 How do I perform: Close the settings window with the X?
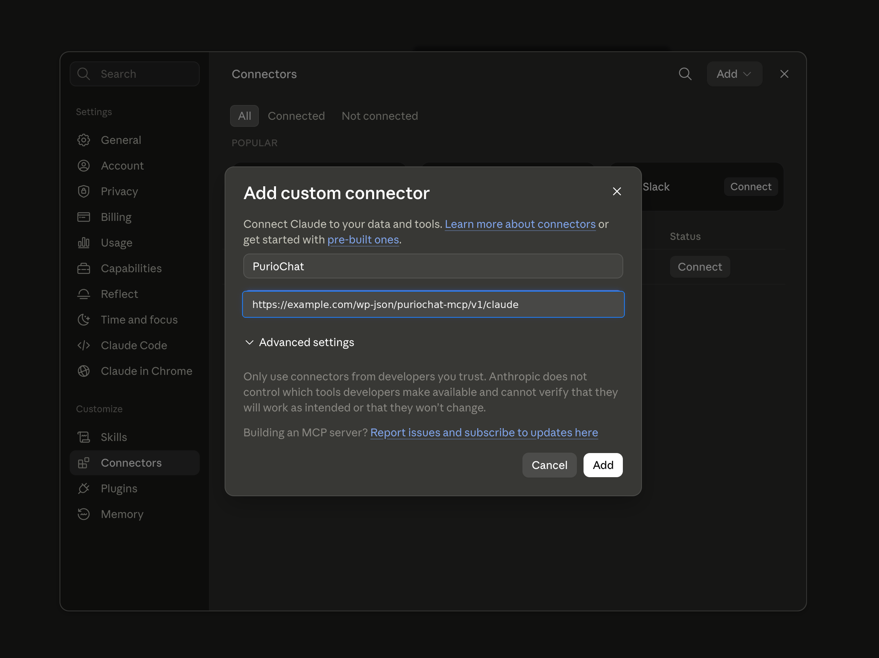[784, 74]
